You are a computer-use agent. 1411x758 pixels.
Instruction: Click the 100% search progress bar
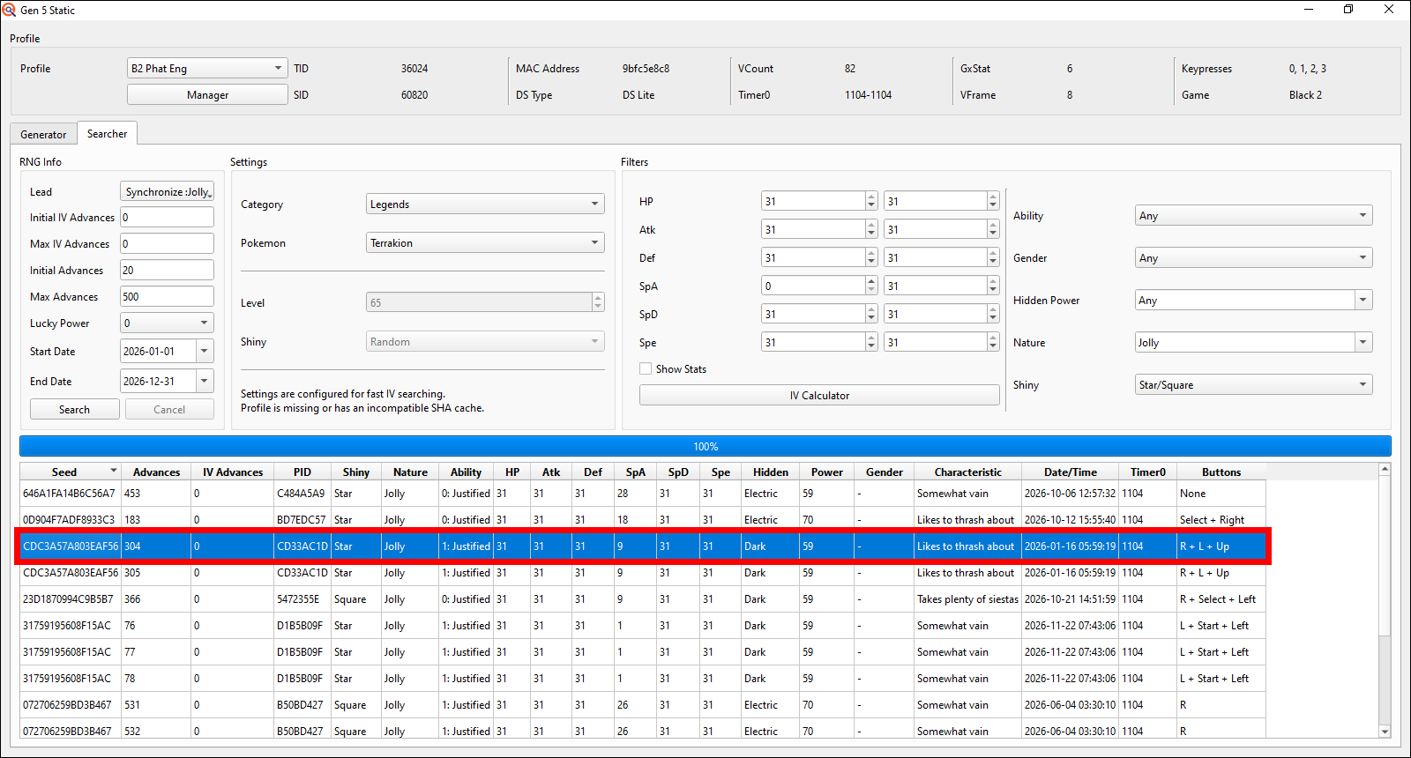(705, 447)
